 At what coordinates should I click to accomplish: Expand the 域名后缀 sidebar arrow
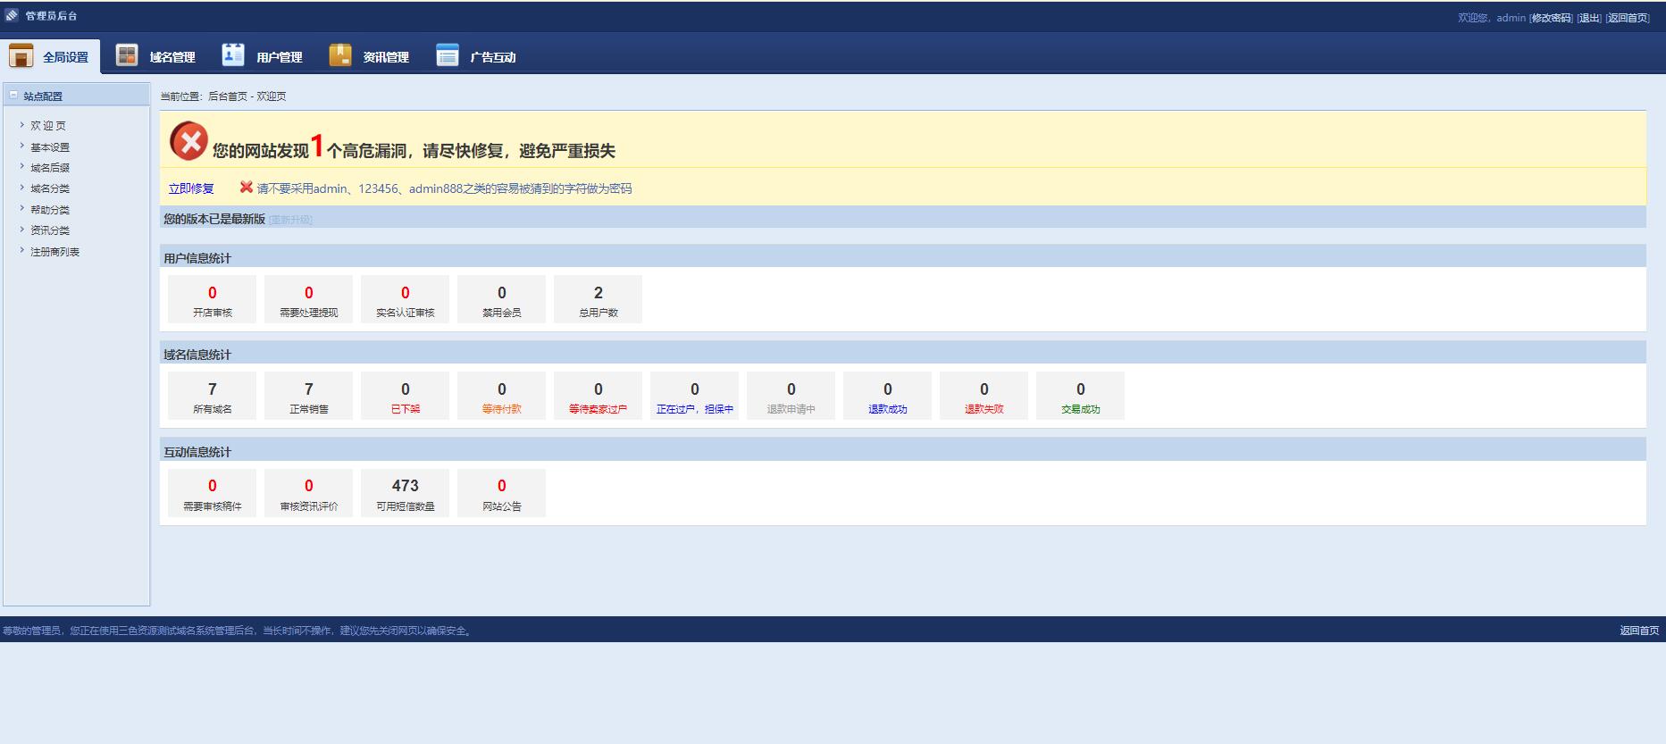click(x=22, y=167)
